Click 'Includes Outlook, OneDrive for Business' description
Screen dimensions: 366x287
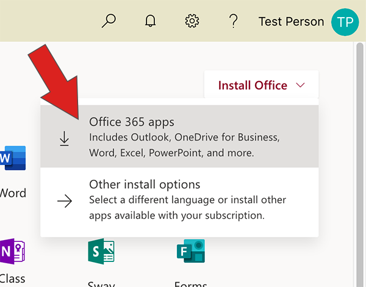[184, 145]
